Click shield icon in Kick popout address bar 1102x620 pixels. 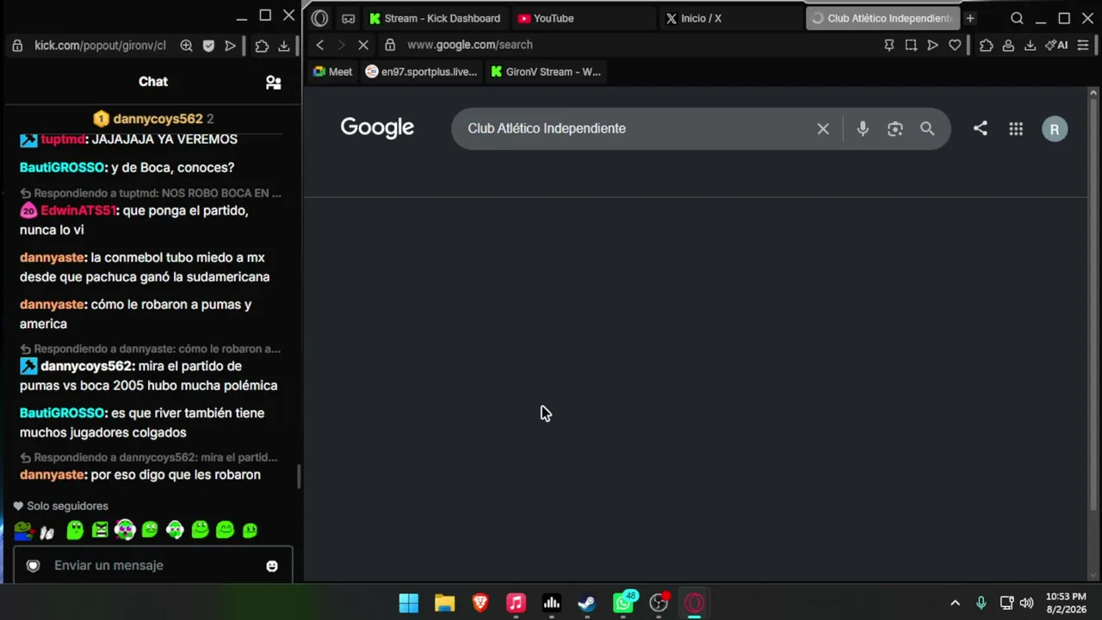point(208,46)
